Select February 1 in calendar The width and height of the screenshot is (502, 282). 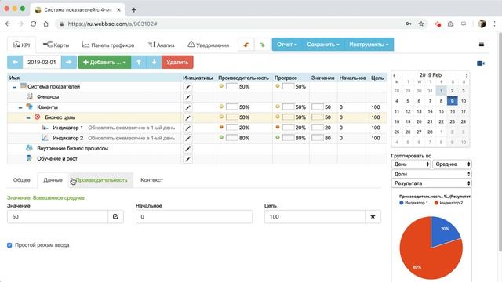441,91
